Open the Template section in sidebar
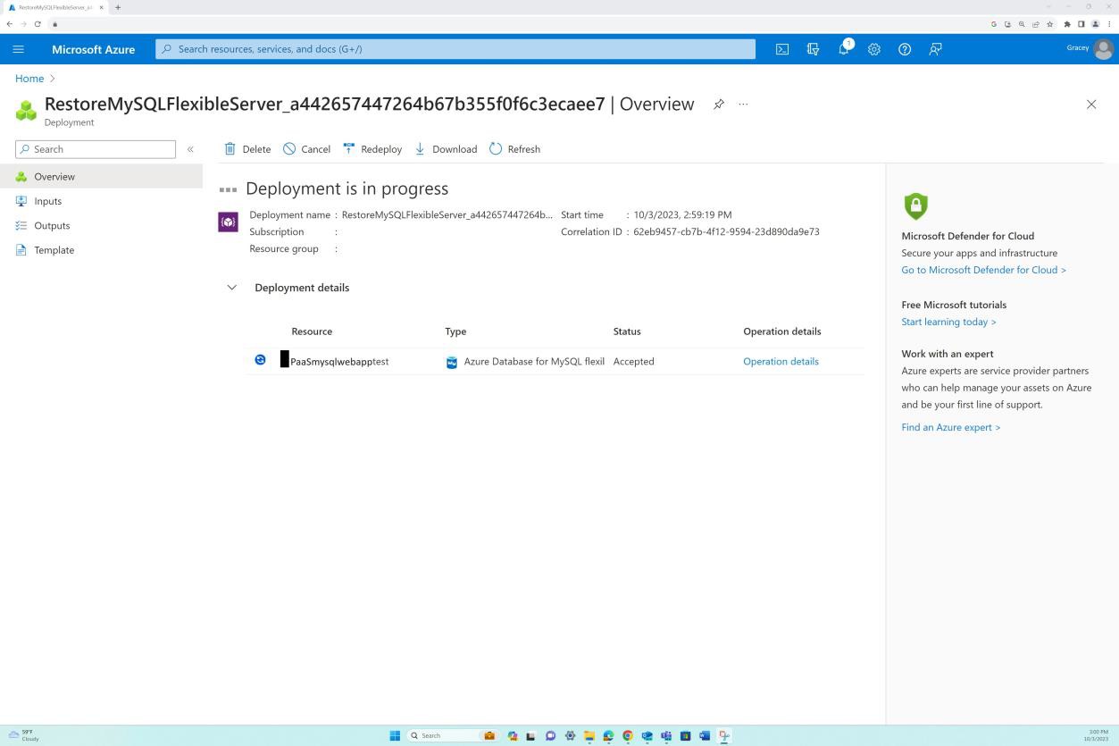This screenshot has height=746, width=1119. click(x=54, y=250)
